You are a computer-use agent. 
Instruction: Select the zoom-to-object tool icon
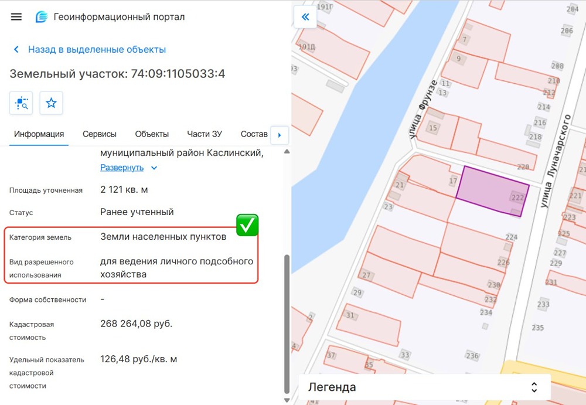[x=21, y=103]
